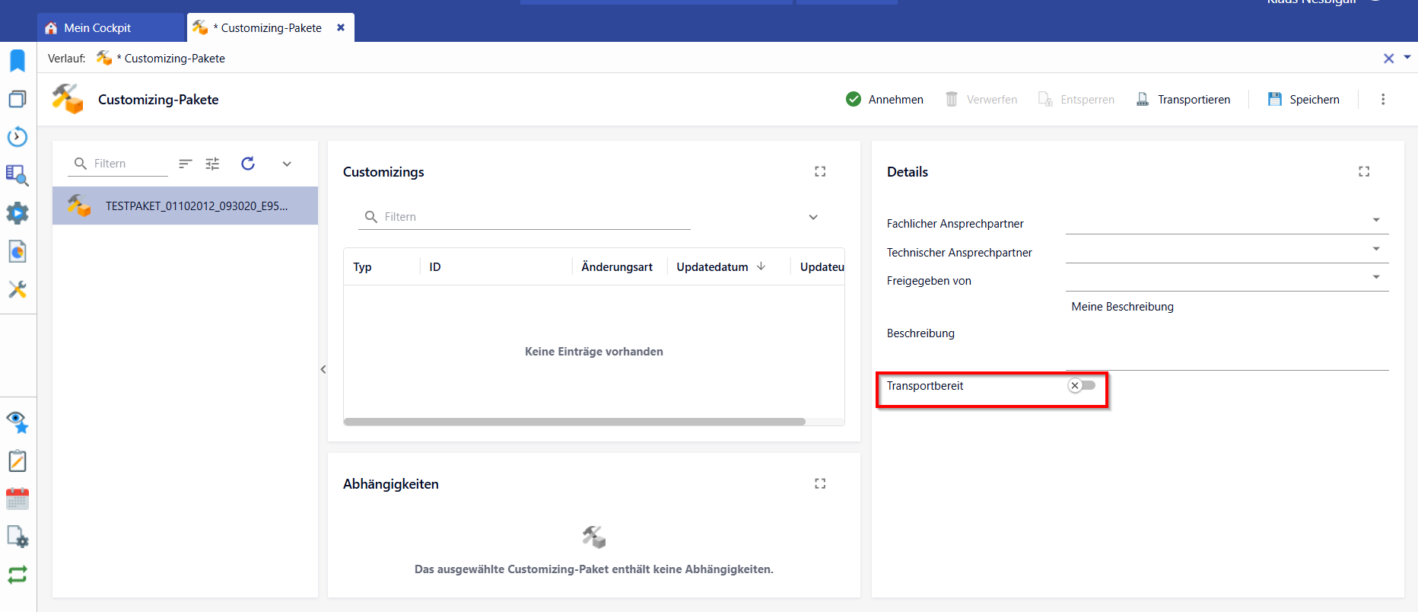Close the Customizing-Pakete tab

341,27
